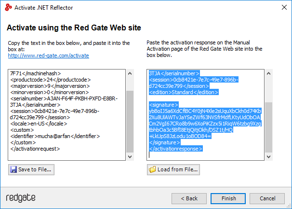Click the floppy disk Save icon
The width and height of the screenshot is (292, 209).
pyautogui.click(x=13, y=169)
